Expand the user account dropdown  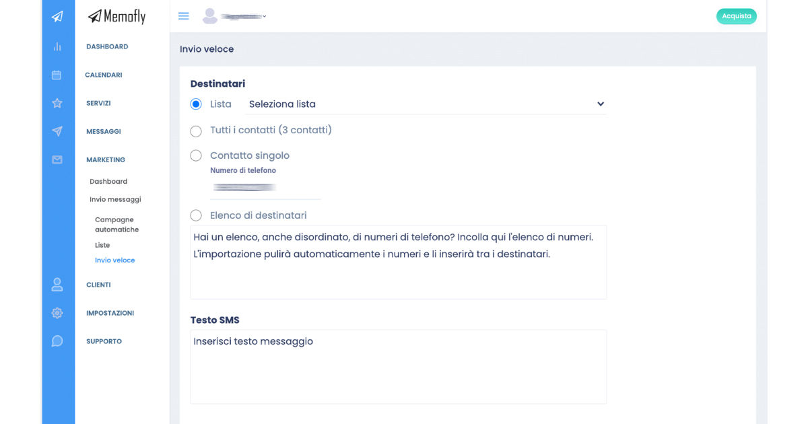click(x=235, y=16)
